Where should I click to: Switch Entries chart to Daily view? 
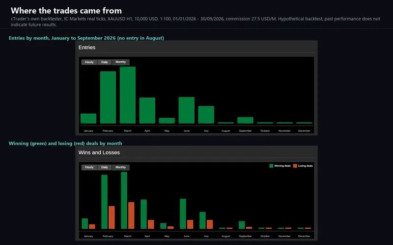tap(105, 62)
